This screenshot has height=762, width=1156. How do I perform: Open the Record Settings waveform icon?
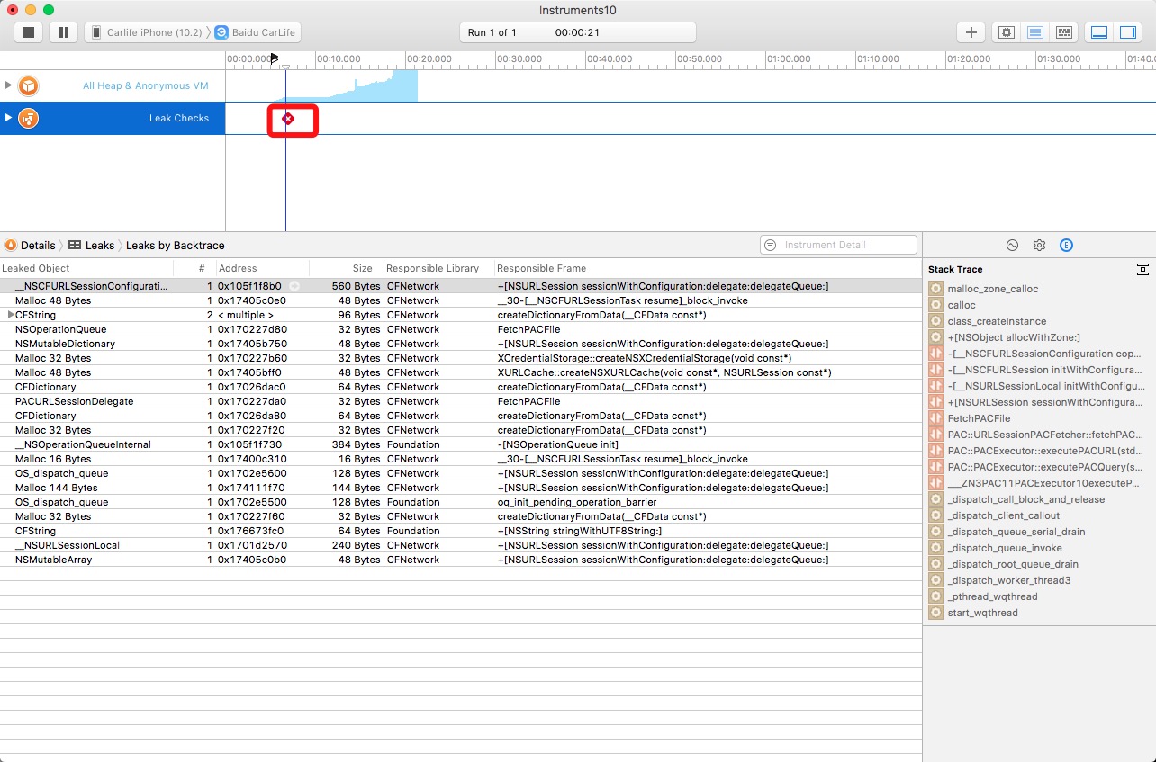click(x=1012, y=246)
